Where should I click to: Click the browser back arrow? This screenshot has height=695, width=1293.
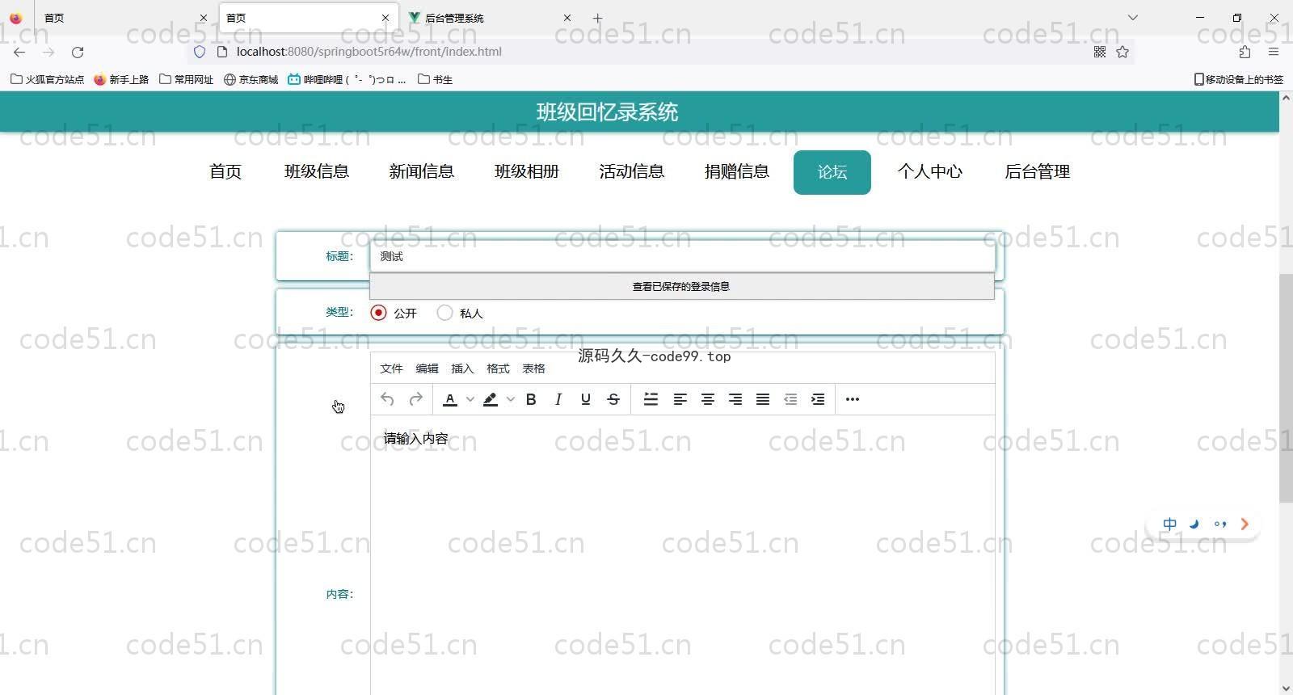tap(19, 52)
